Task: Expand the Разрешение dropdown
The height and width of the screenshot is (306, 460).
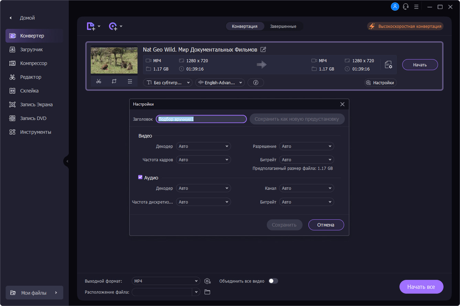Action: tap(307, 146)
